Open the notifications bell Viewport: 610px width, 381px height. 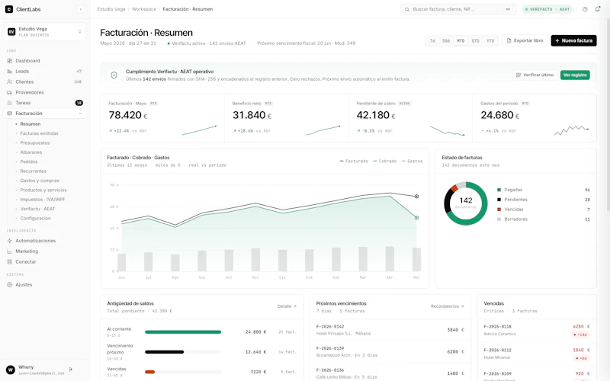tap(598, 9)
